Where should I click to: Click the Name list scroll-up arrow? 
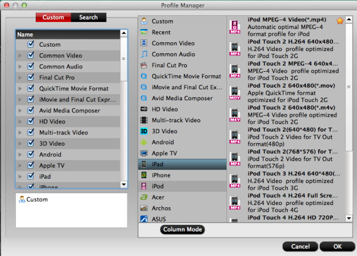(124, 33)
